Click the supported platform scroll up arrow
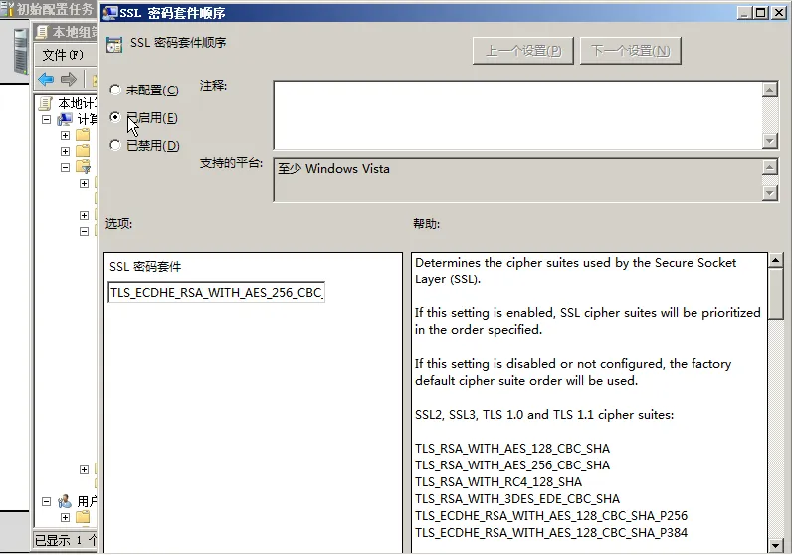 pos(770,167)
